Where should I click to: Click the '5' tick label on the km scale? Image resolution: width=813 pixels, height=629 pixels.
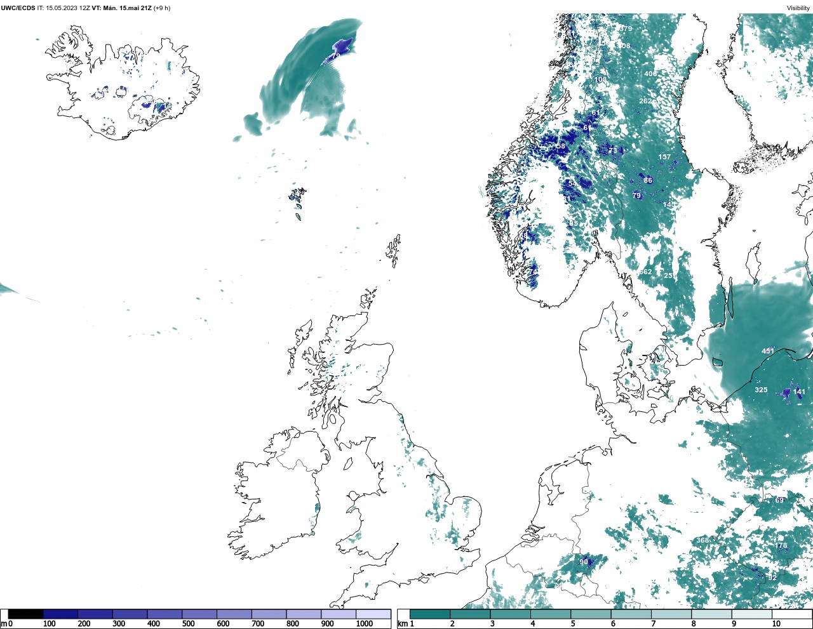coord(573,624)
